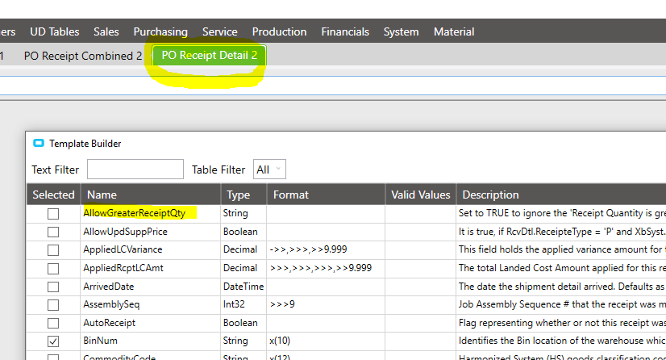This screenshot has width=666, height=360.
Task: Open the Material menu
Action: [454, 31]
